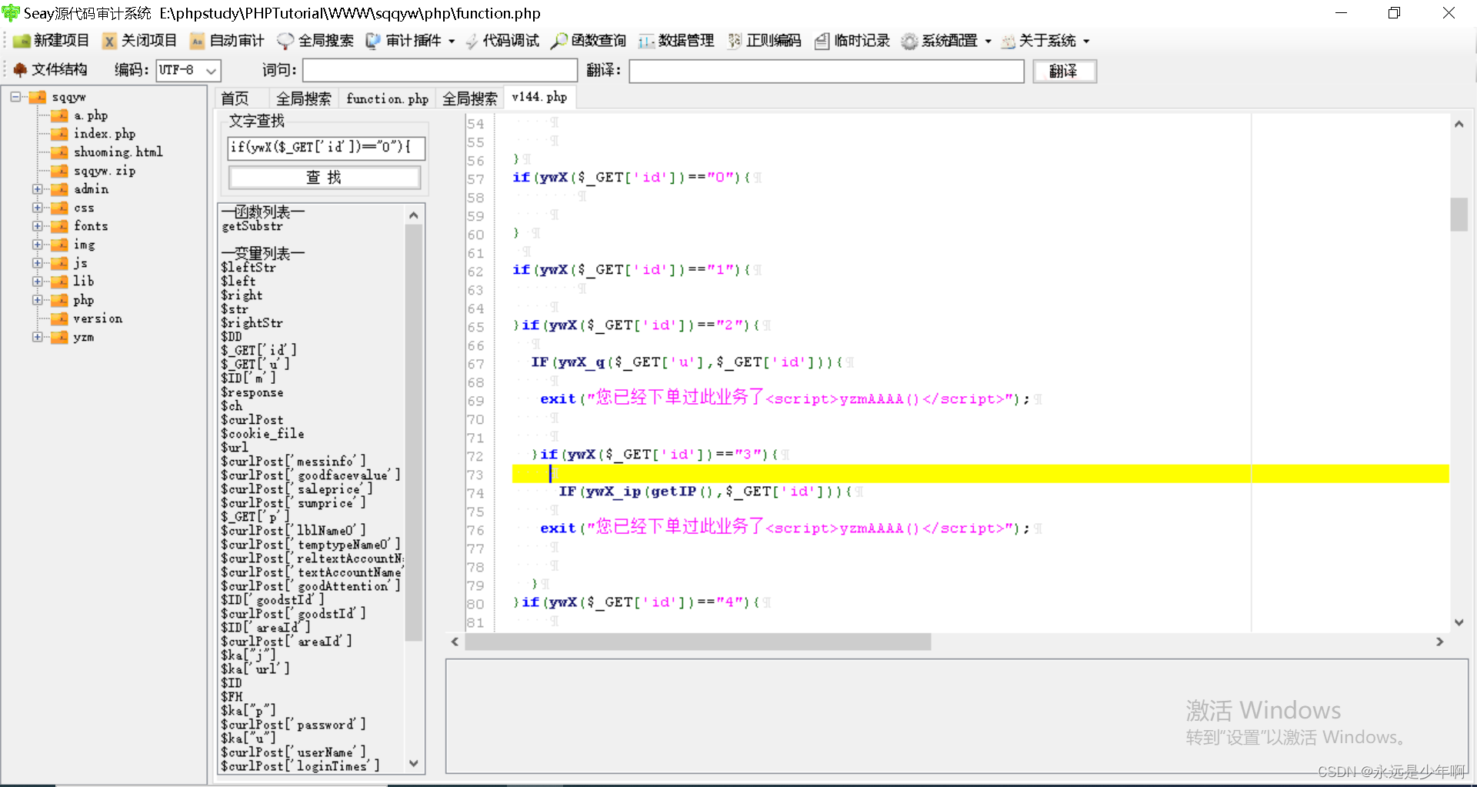Select the sqqyw.zip file in tree
The height and width of the screenshot is (787, 1477).
click(x=104, y=171)
